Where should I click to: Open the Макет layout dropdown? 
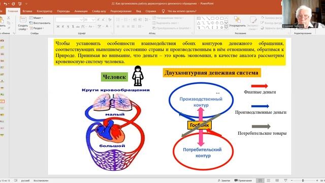tap(36, 18)
